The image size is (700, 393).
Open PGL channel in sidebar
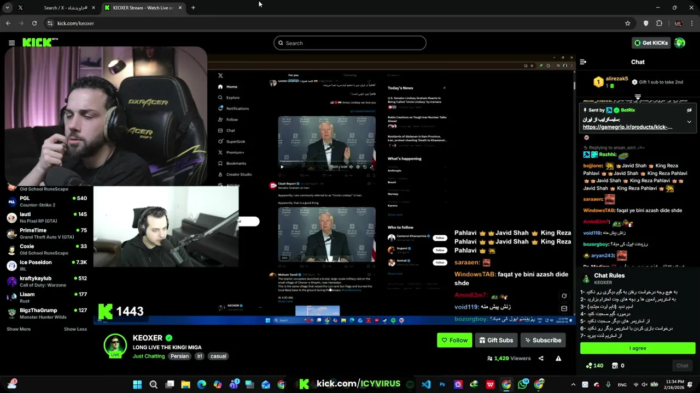tap(46, 201)
